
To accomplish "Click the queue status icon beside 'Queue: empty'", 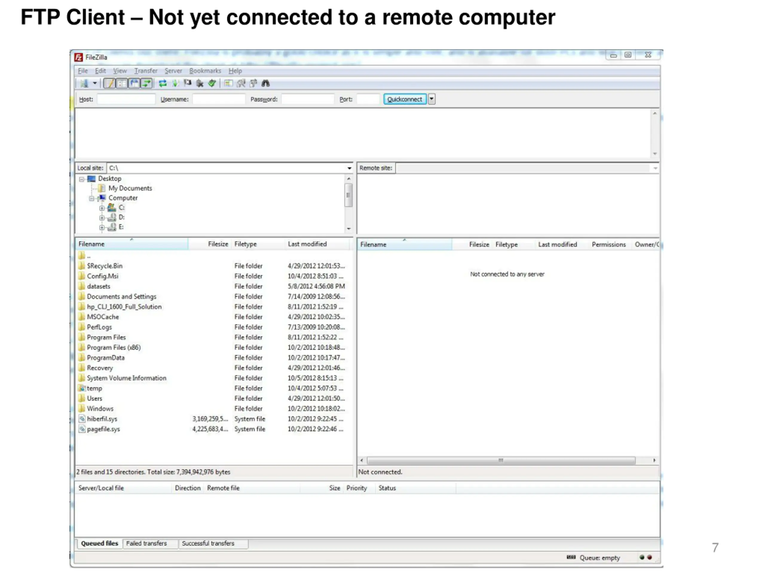I will (x=571, y=557).
